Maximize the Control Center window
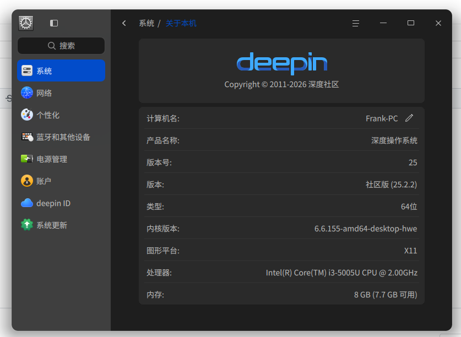Screen dimensions: 461x337 point(411,23)
